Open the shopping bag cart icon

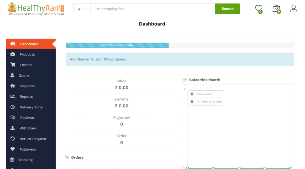276,9
